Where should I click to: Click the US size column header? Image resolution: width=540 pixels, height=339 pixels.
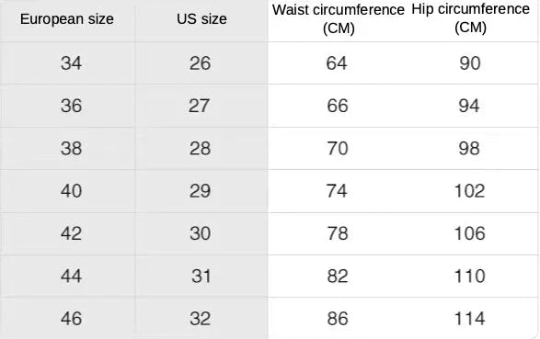201,19
